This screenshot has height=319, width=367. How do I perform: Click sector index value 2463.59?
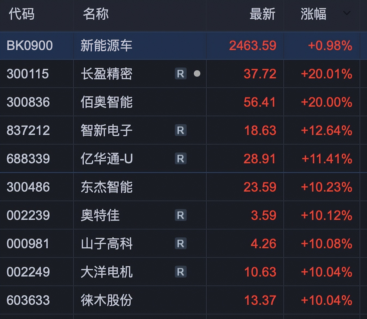point(253,45)
